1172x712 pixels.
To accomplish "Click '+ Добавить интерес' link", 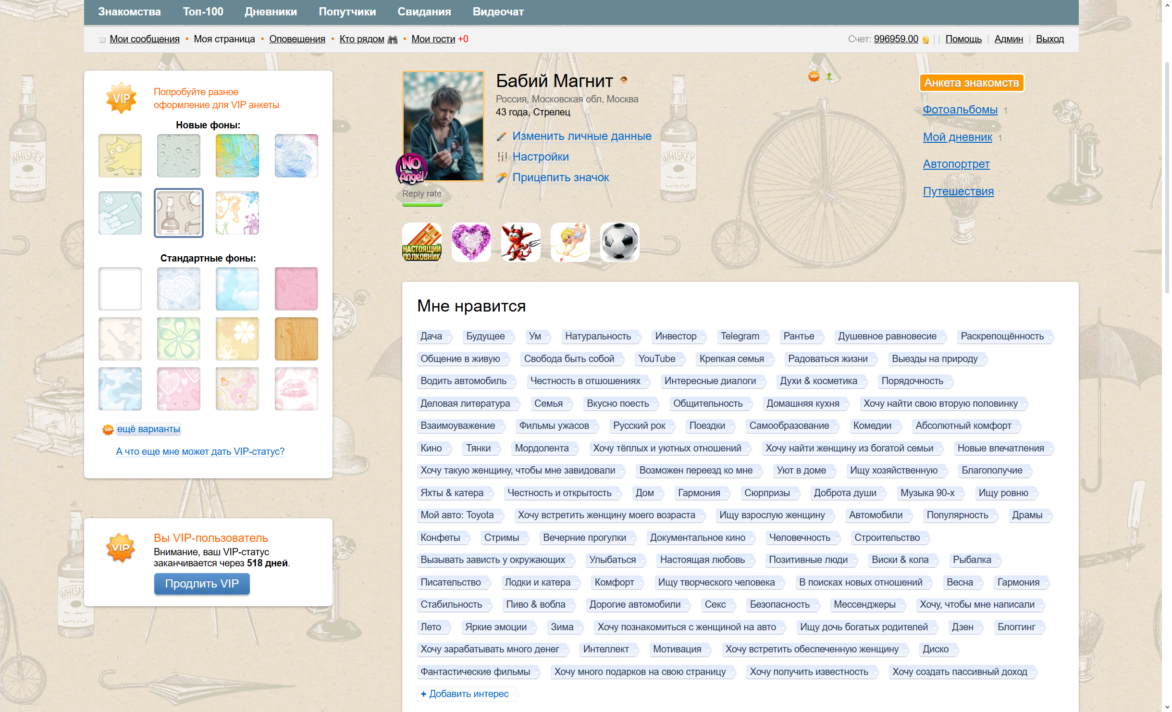I will 465,694.
